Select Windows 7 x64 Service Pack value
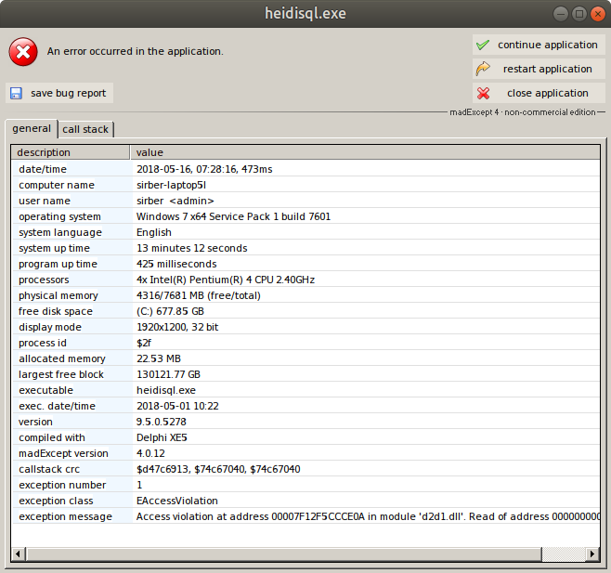The height and width of the screenshot is (573, 611). click(233, 216)
